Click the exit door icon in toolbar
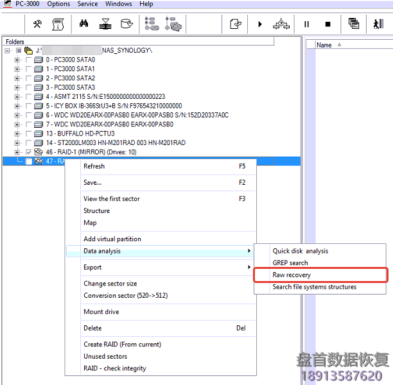393x385 pixels. 376,24
